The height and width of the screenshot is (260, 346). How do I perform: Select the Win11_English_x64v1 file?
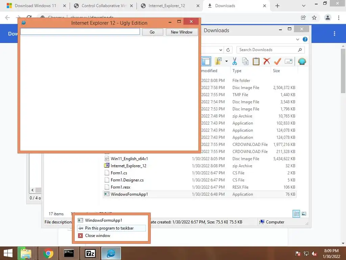tap(200, 159)
